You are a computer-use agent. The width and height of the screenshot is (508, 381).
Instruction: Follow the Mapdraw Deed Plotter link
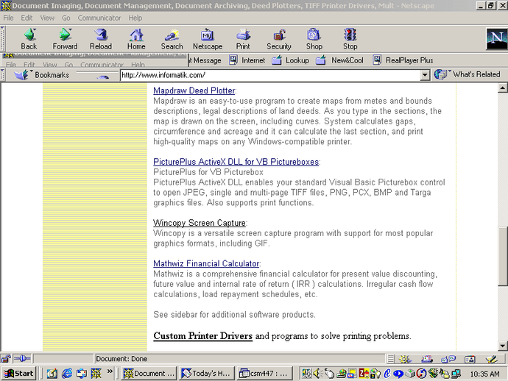194,90
